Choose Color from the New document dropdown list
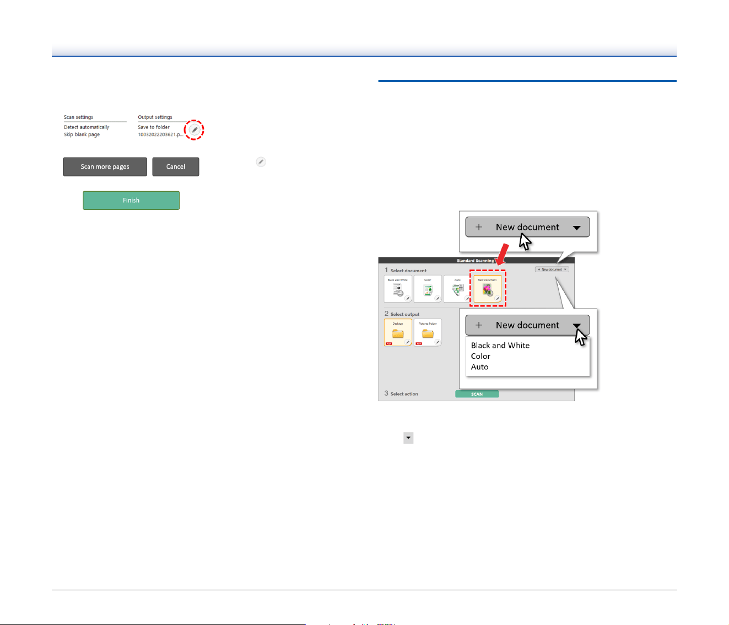 [480, 356]
